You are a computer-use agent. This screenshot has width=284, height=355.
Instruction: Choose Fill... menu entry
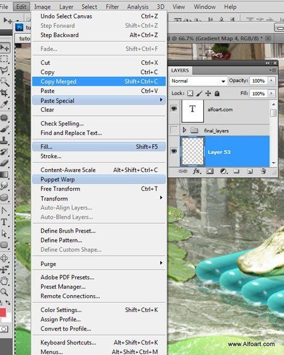(99, 147)
